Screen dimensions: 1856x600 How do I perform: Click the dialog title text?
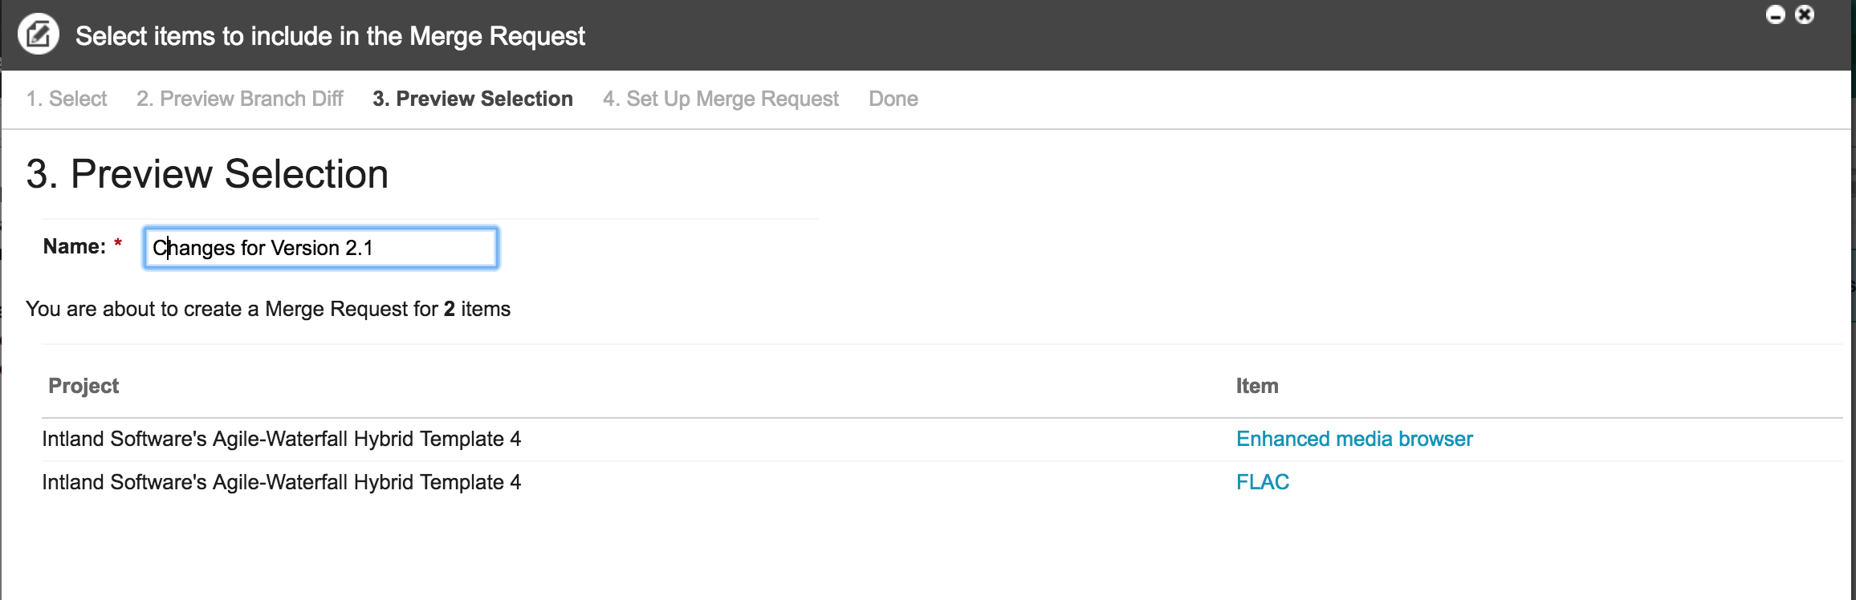[x=330, y=36]
